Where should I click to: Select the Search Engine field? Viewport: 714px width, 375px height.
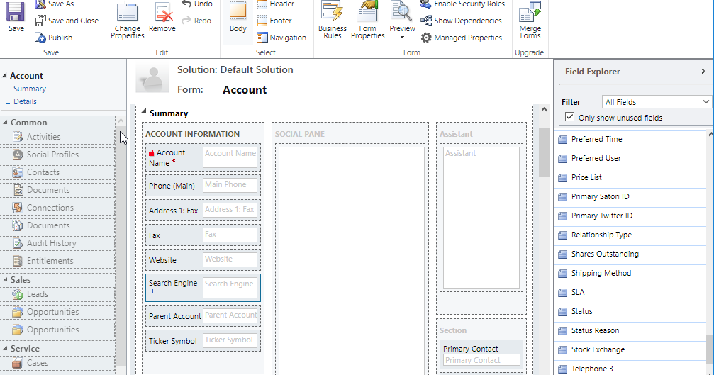point(203,288)
